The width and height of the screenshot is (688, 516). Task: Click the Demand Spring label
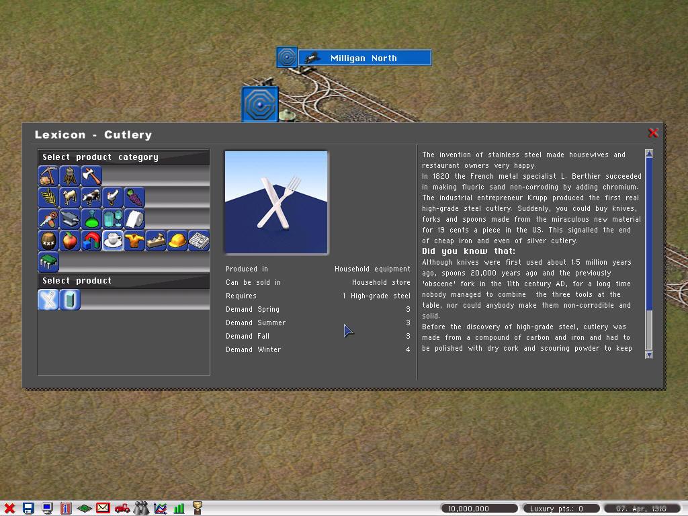click(x=253, y=309)
